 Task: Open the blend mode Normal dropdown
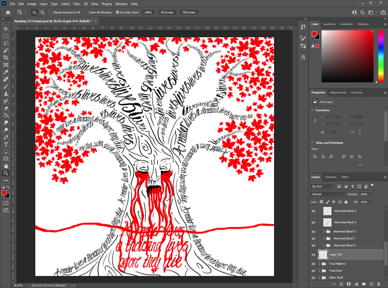click(328, 194)
